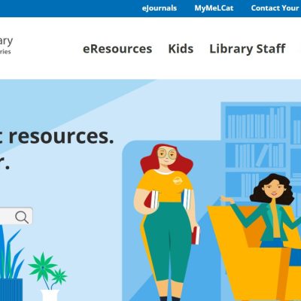This screenshot has width=301, height=301.
Task: Click the round glasses on red-haired woman
Action: pyautogui.click(x=167, y=154)
